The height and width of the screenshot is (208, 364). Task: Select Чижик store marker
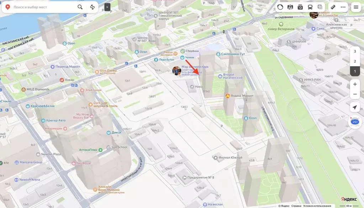click(x=182, y=57)
